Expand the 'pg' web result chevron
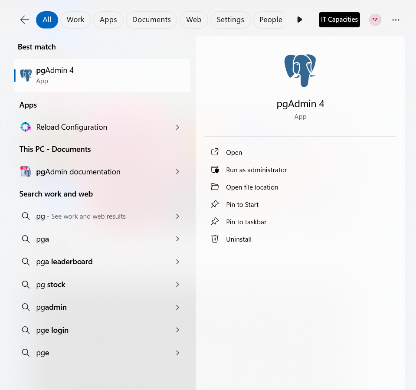The width and height of the screenshot is (416, 390). pyautogui.click(x=177, y=216)
